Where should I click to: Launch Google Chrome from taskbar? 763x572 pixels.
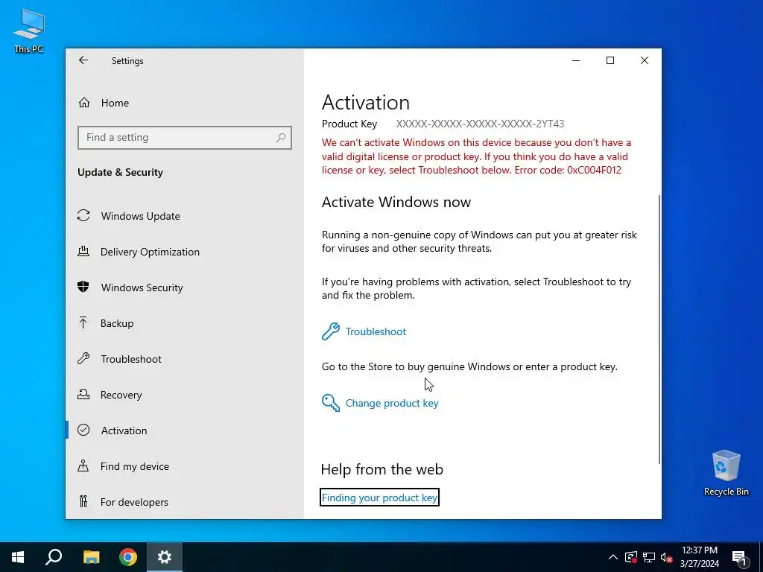pyautogui.click(x=128, y=557)
